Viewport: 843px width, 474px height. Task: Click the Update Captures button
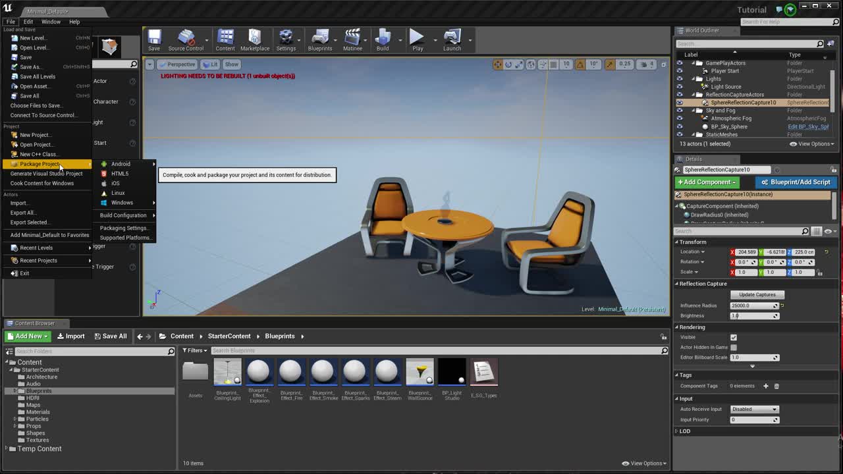pos(757,295)
